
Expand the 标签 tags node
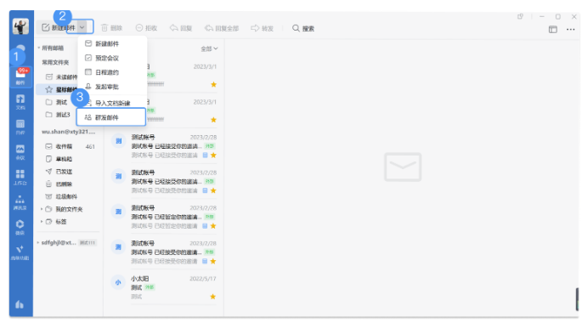[42, 222]
